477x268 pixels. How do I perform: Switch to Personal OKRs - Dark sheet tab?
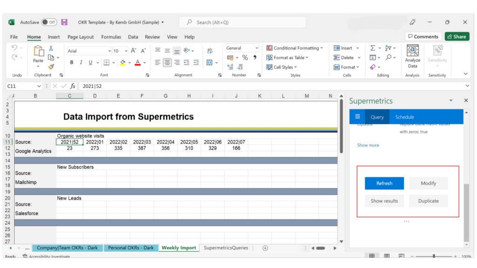tap(131, 248)
